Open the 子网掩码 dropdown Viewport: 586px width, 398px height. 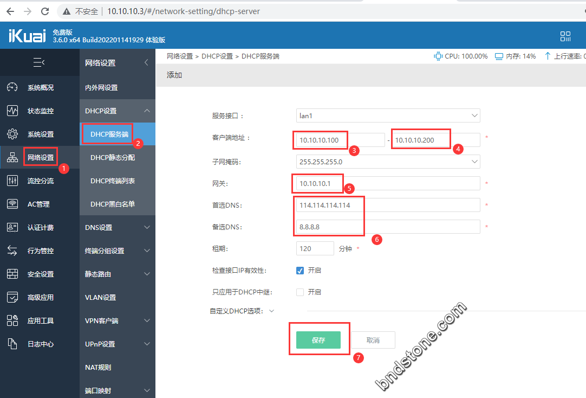pos(388,162)
